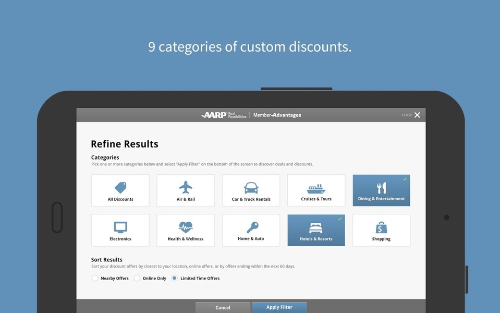Pick the Home & Auto key icon
This screenshot has height=313, width=500.
pyautogui.click(x=252, y=227)
